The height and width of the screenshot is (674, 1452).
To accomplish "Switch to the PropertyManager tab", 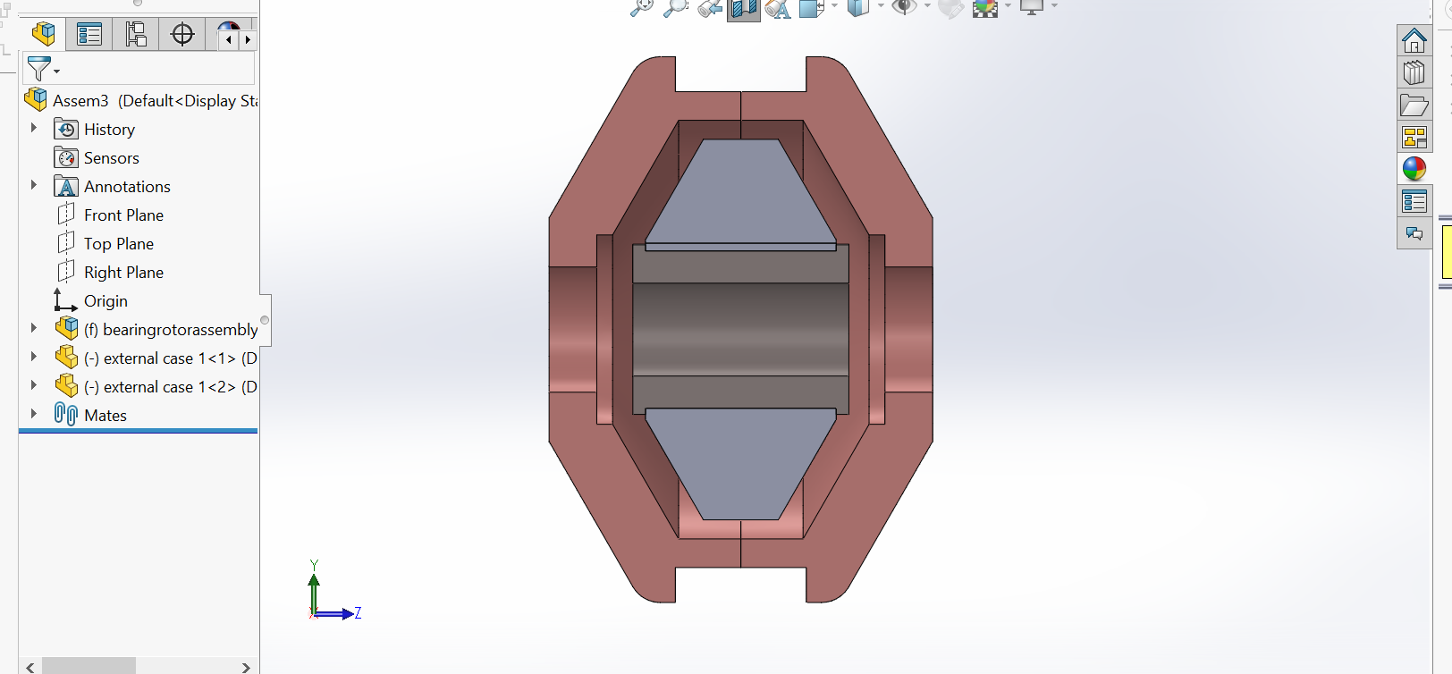I will click(89, 35).
